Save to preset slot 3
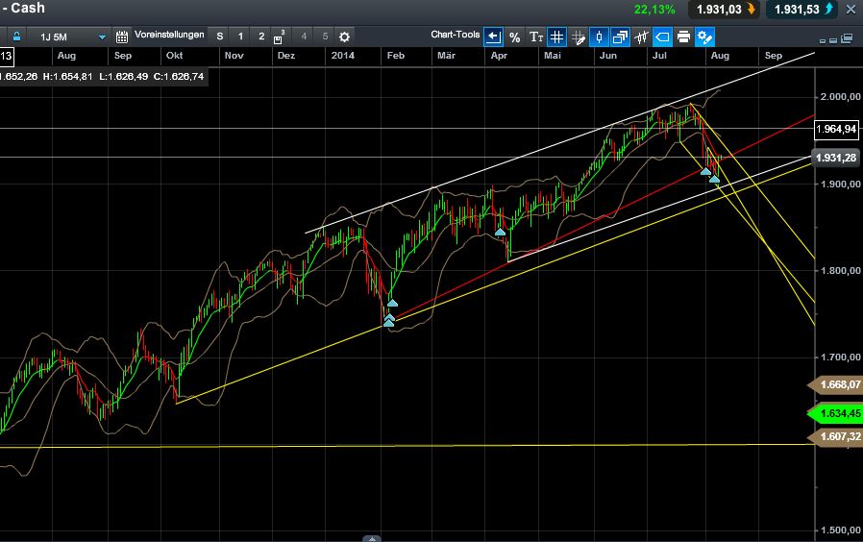Screen dimensions: 863x542 (279, 37)
